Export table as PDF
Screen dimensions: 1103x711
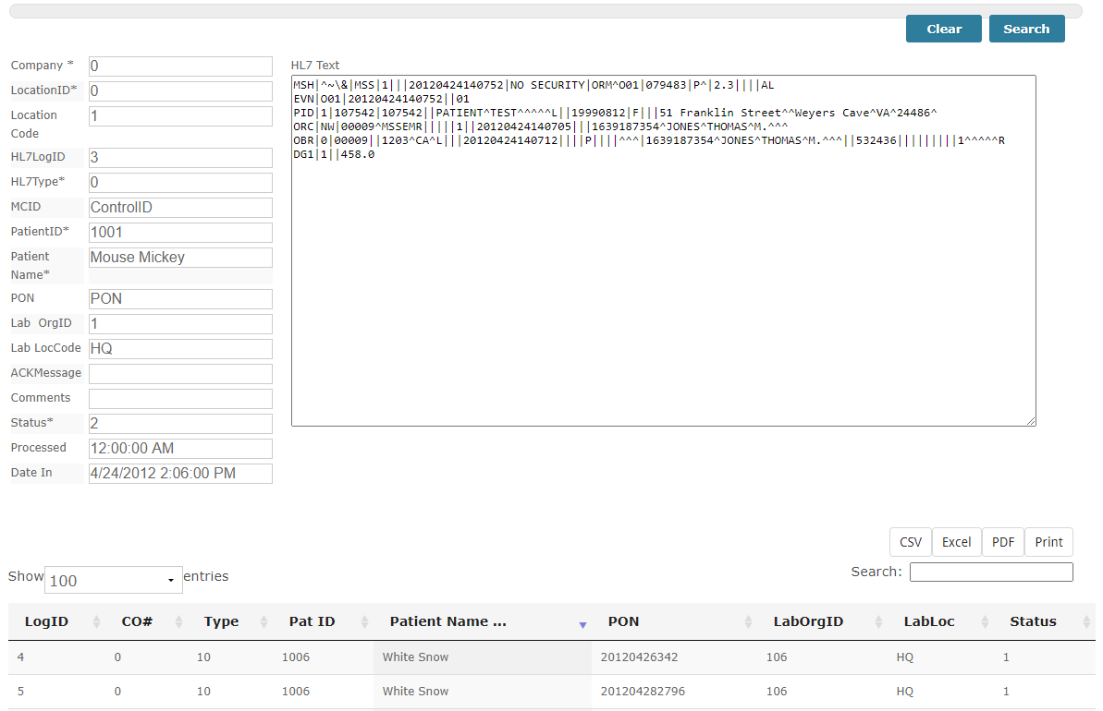(x=1003, y=542)
